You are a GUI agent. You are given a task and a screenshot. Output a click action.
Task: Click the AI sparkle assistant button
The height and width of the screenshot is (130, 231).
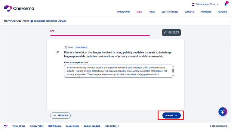click(223, 111)
